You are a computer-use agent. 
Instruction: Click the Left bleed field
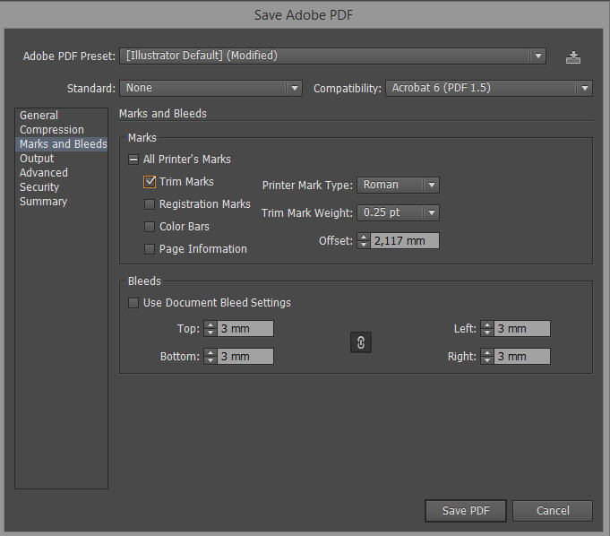(x=522, y=329)
